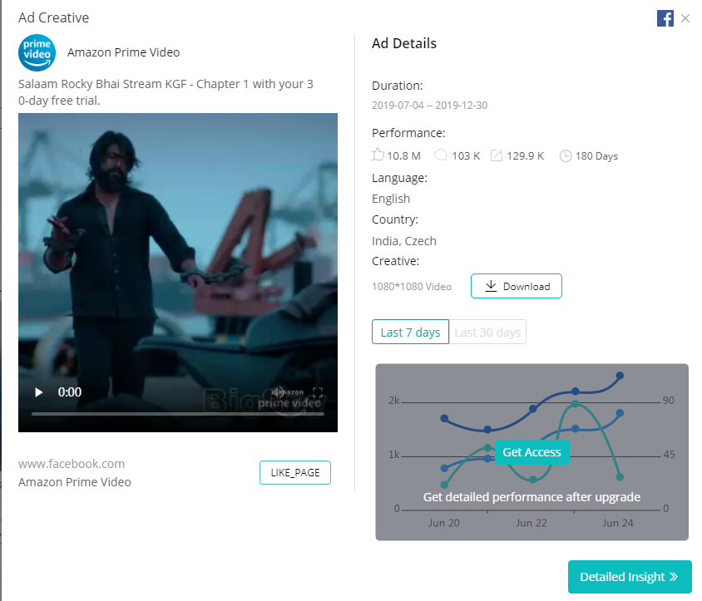Click 'Amazon Prime Video' below www.facebook.com

click(x=75, y=482)
